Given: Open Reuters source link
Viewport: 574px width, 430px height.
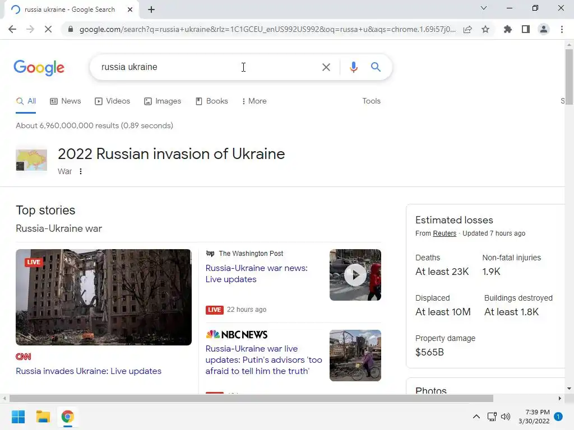Looking at the screenshot, I should [x=445, y=233].
